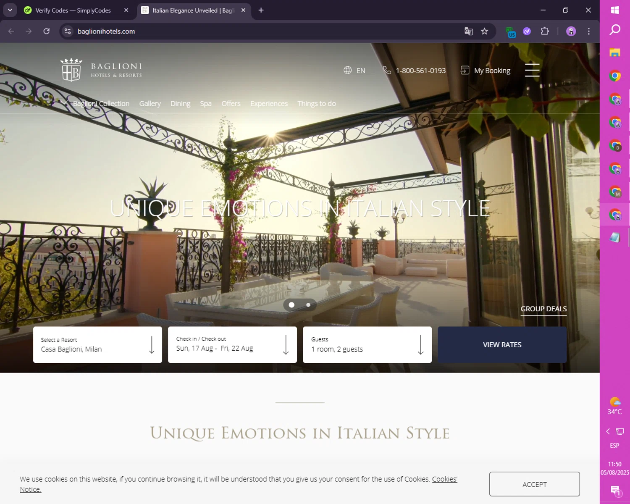The width and height of the screenshot is (630, 504).
Task: Click the ESP input language indicator
Action: pos(614,445)
